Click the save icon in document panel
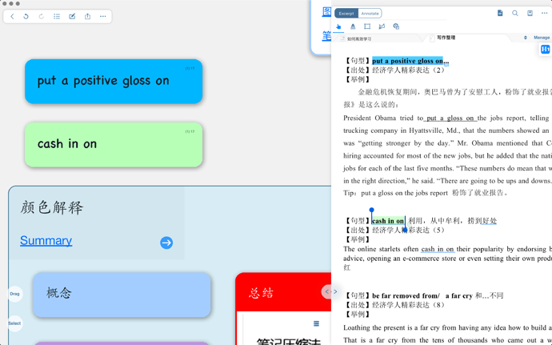This screenshot has height=345, width=552. [x=530, y=13]
